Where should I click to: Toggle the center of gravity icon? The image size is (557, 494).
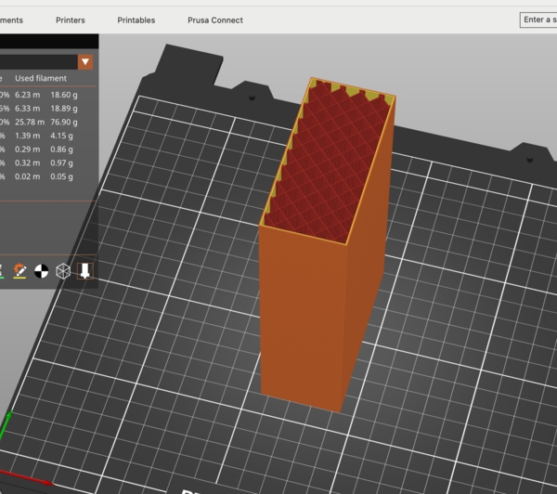41,271
